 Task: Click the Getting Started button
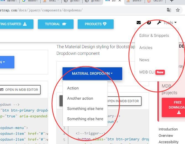tap(17, 24)
